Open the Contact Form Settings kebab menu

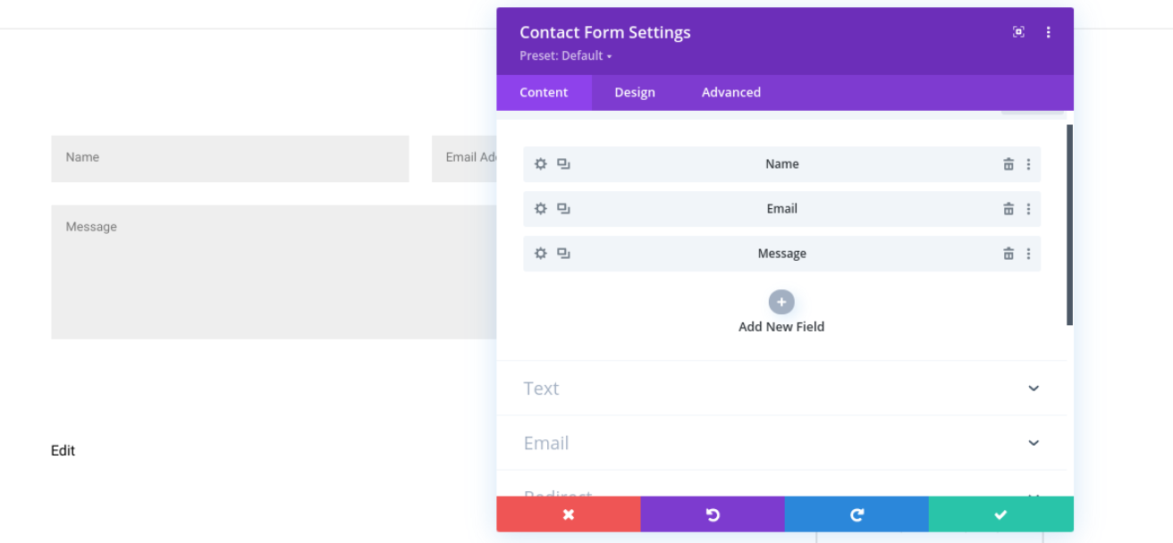1048,31
